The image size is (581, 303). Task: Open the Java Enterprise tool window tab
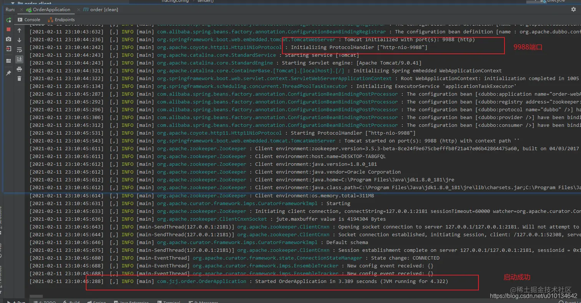[131, 302]
